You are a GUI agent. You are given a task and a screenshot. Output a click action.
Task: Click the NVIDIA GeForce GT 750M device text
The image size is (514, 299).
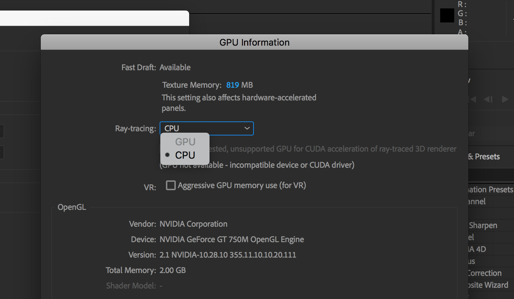232,239
